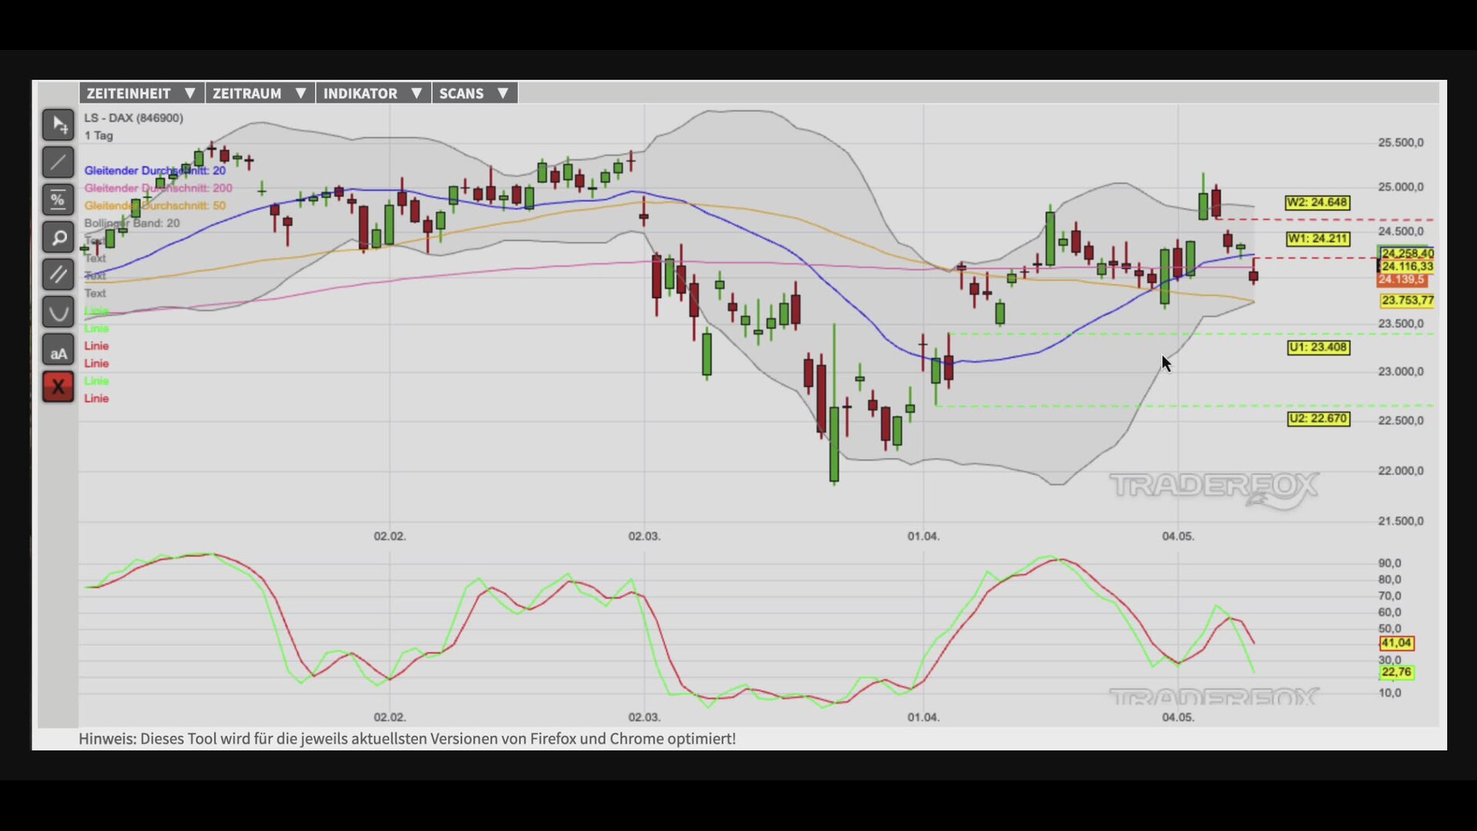Click the Gleitender Durchschnitt: 200 legend entry
Image resolution: width=1477 pixels, height=831 pixels.
pos(158,189)
